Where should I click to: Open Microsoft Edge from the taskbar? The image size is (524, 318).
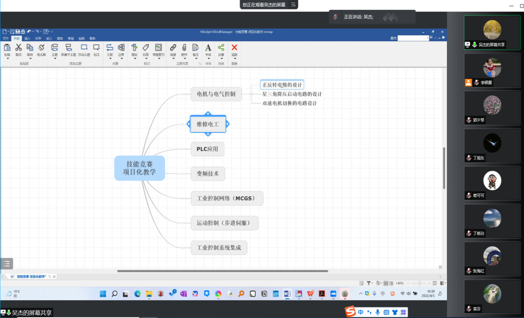[138, 294]
